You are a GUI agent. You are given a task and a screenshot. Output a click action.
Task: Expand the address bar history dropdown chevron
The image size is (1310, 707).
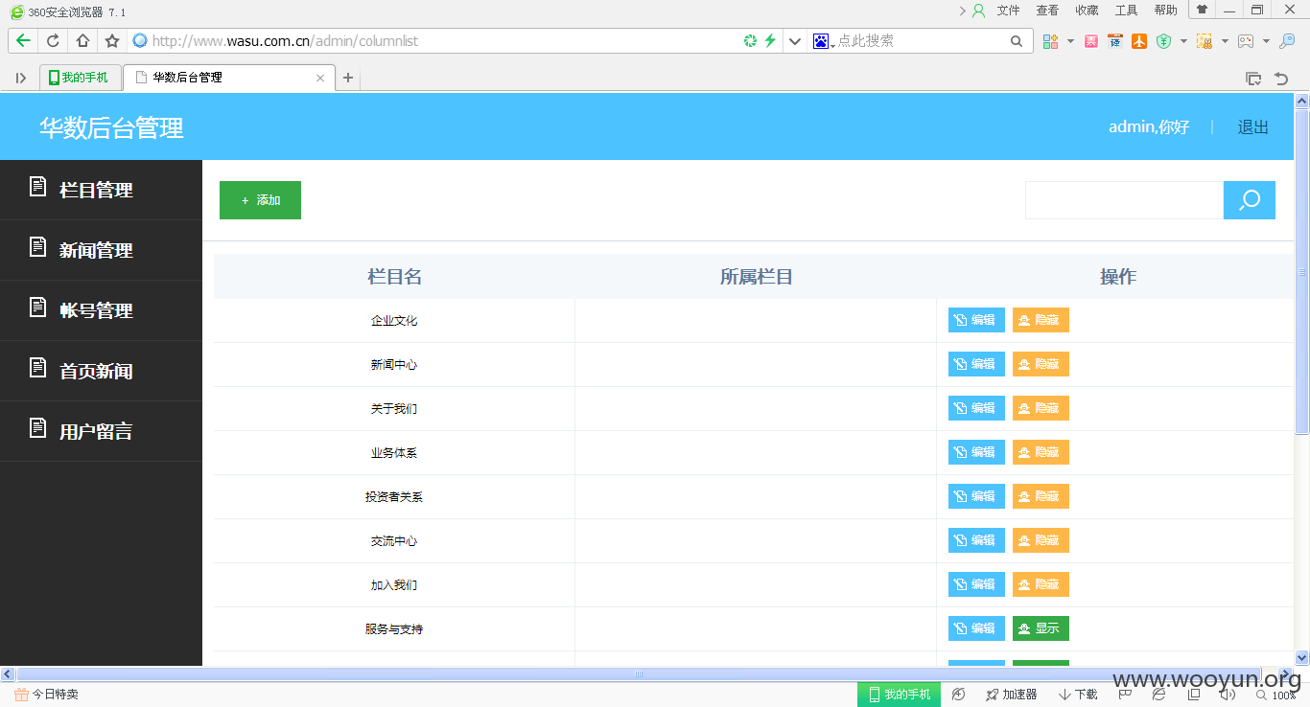[795, 41]
